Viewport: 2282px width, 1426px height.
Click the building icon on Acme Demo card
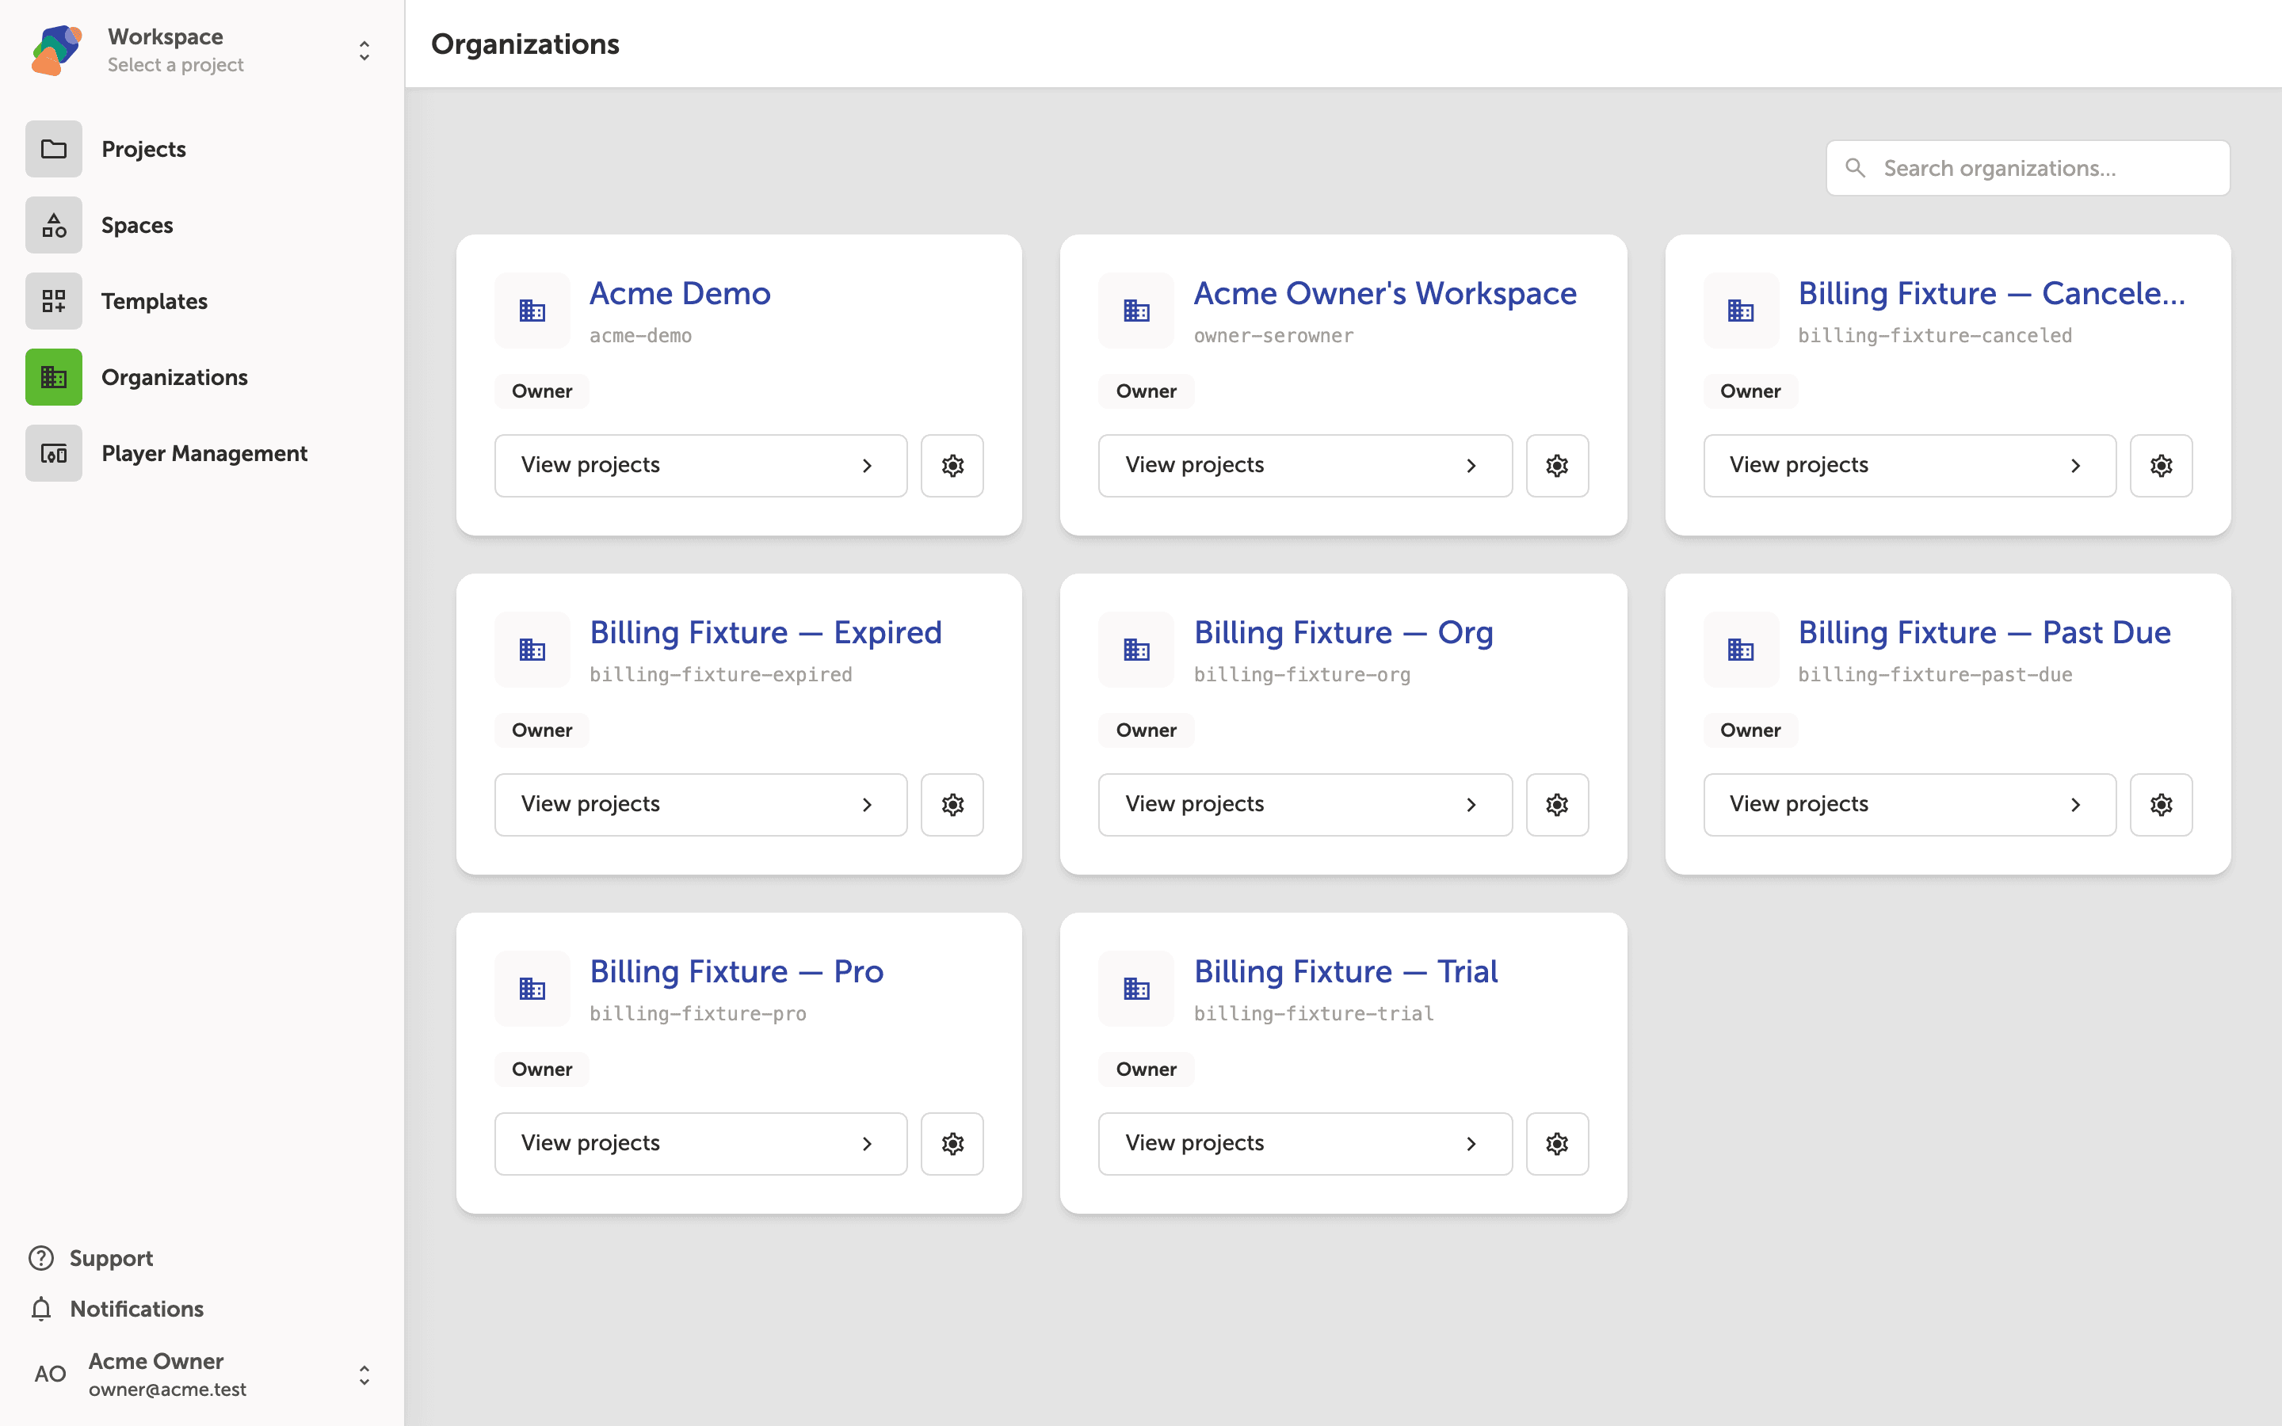click(532, 311)
